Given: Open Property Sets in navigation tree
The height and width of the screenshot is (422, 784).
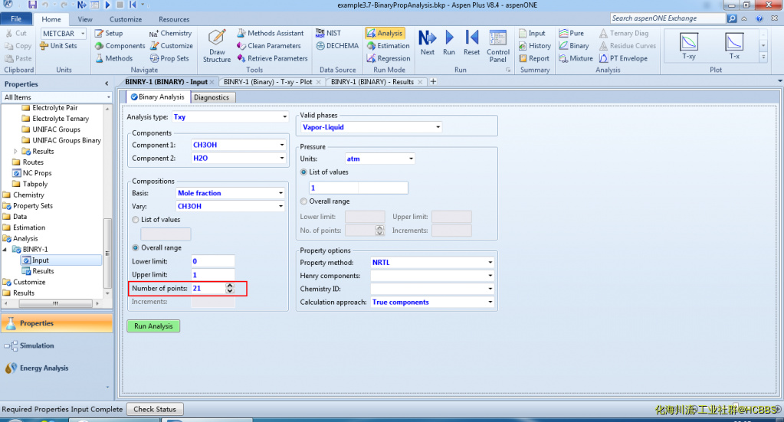Looking at the screenshot, I should click(x=32, y=206).
